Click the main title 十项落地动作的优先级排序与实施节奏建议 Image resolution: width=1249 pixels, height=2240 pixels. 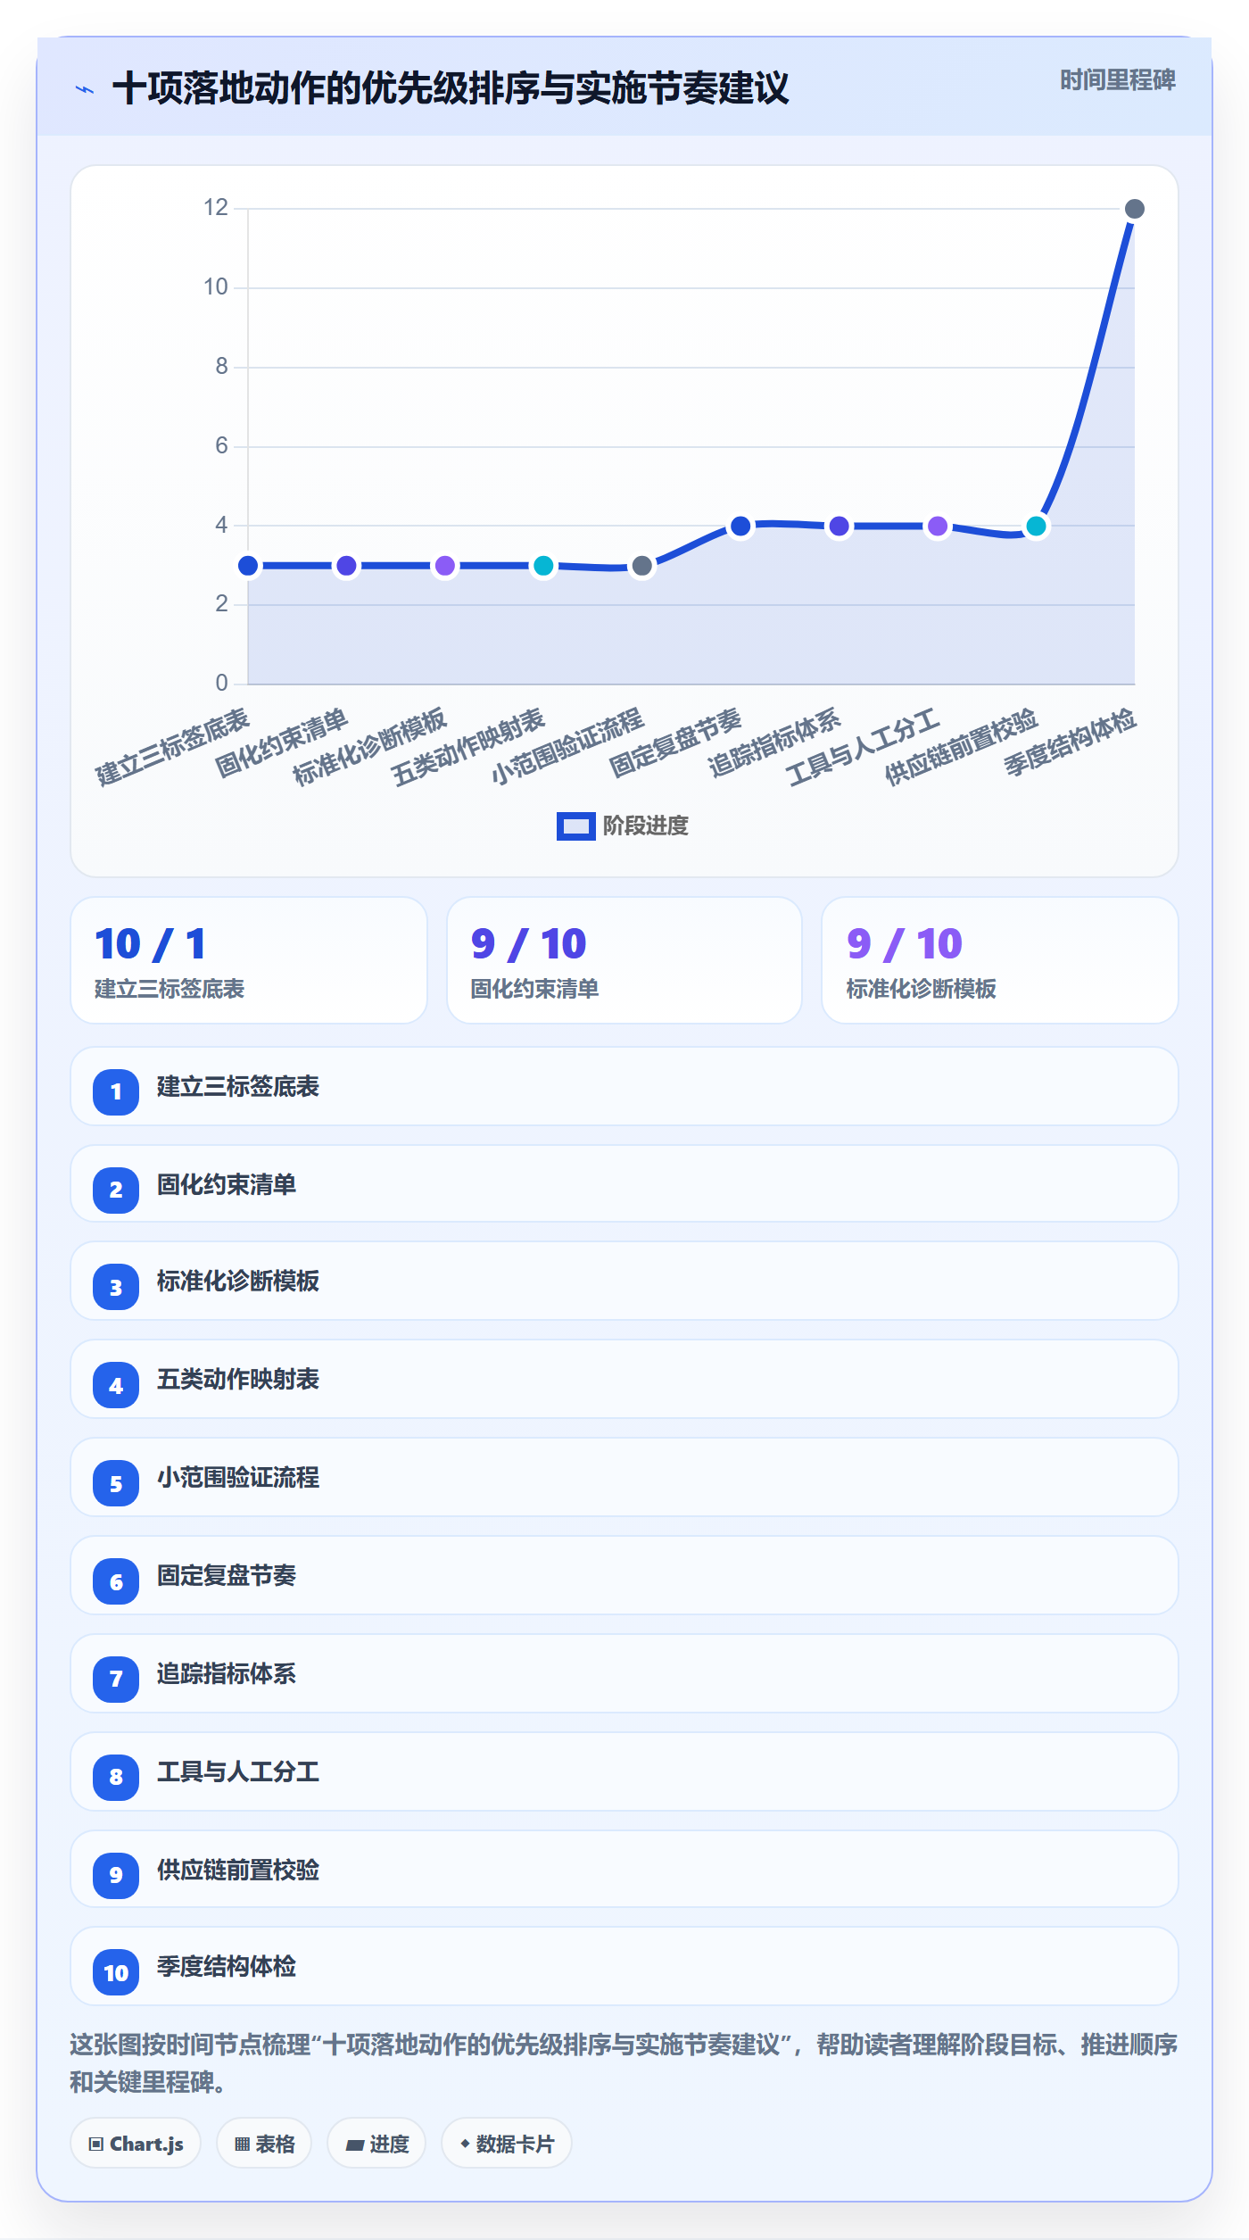pyautogui.click(x=451, y=88)
